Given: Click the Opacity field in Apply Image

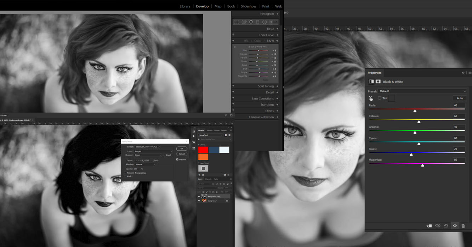Looking at the screenshot, I should 136,169.
